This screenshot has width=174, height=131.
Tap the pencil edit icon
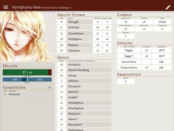pyautogui.click(x=168, y=7)
